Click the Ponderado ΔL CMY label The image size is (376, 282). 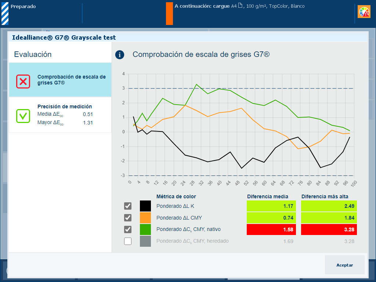pos(179,218)
